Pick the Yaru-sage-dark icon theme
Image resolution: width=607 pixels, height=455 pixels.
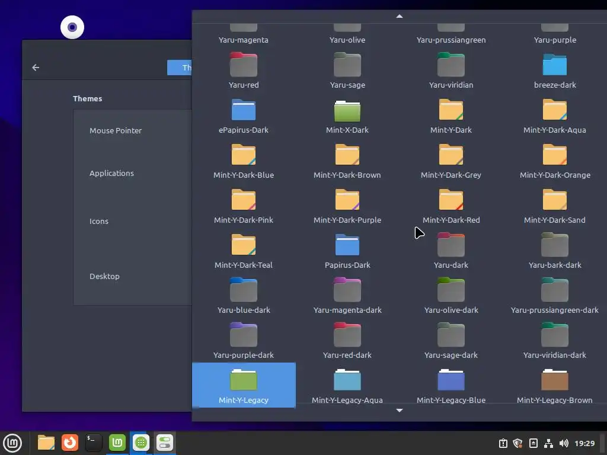pos(451,340)
